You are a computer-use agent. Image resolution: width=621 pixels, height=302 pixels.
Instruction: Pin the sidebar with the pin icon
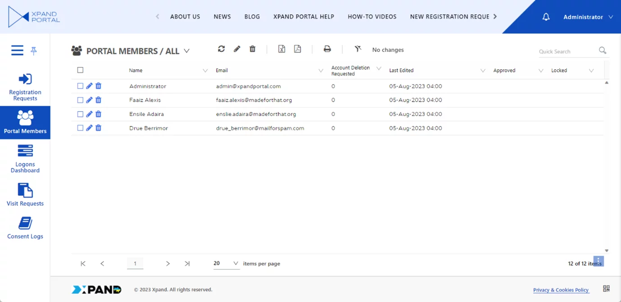point(34,51)
